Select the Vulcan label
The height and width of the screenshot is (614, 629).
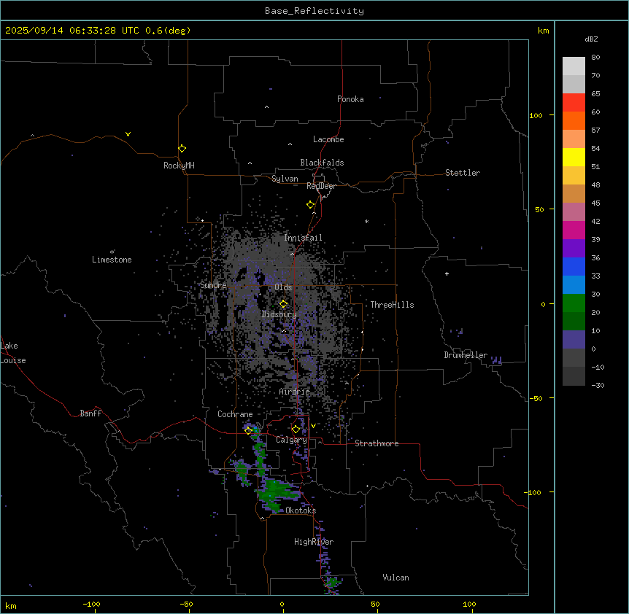pyautogui.click(x=396, y=578)
